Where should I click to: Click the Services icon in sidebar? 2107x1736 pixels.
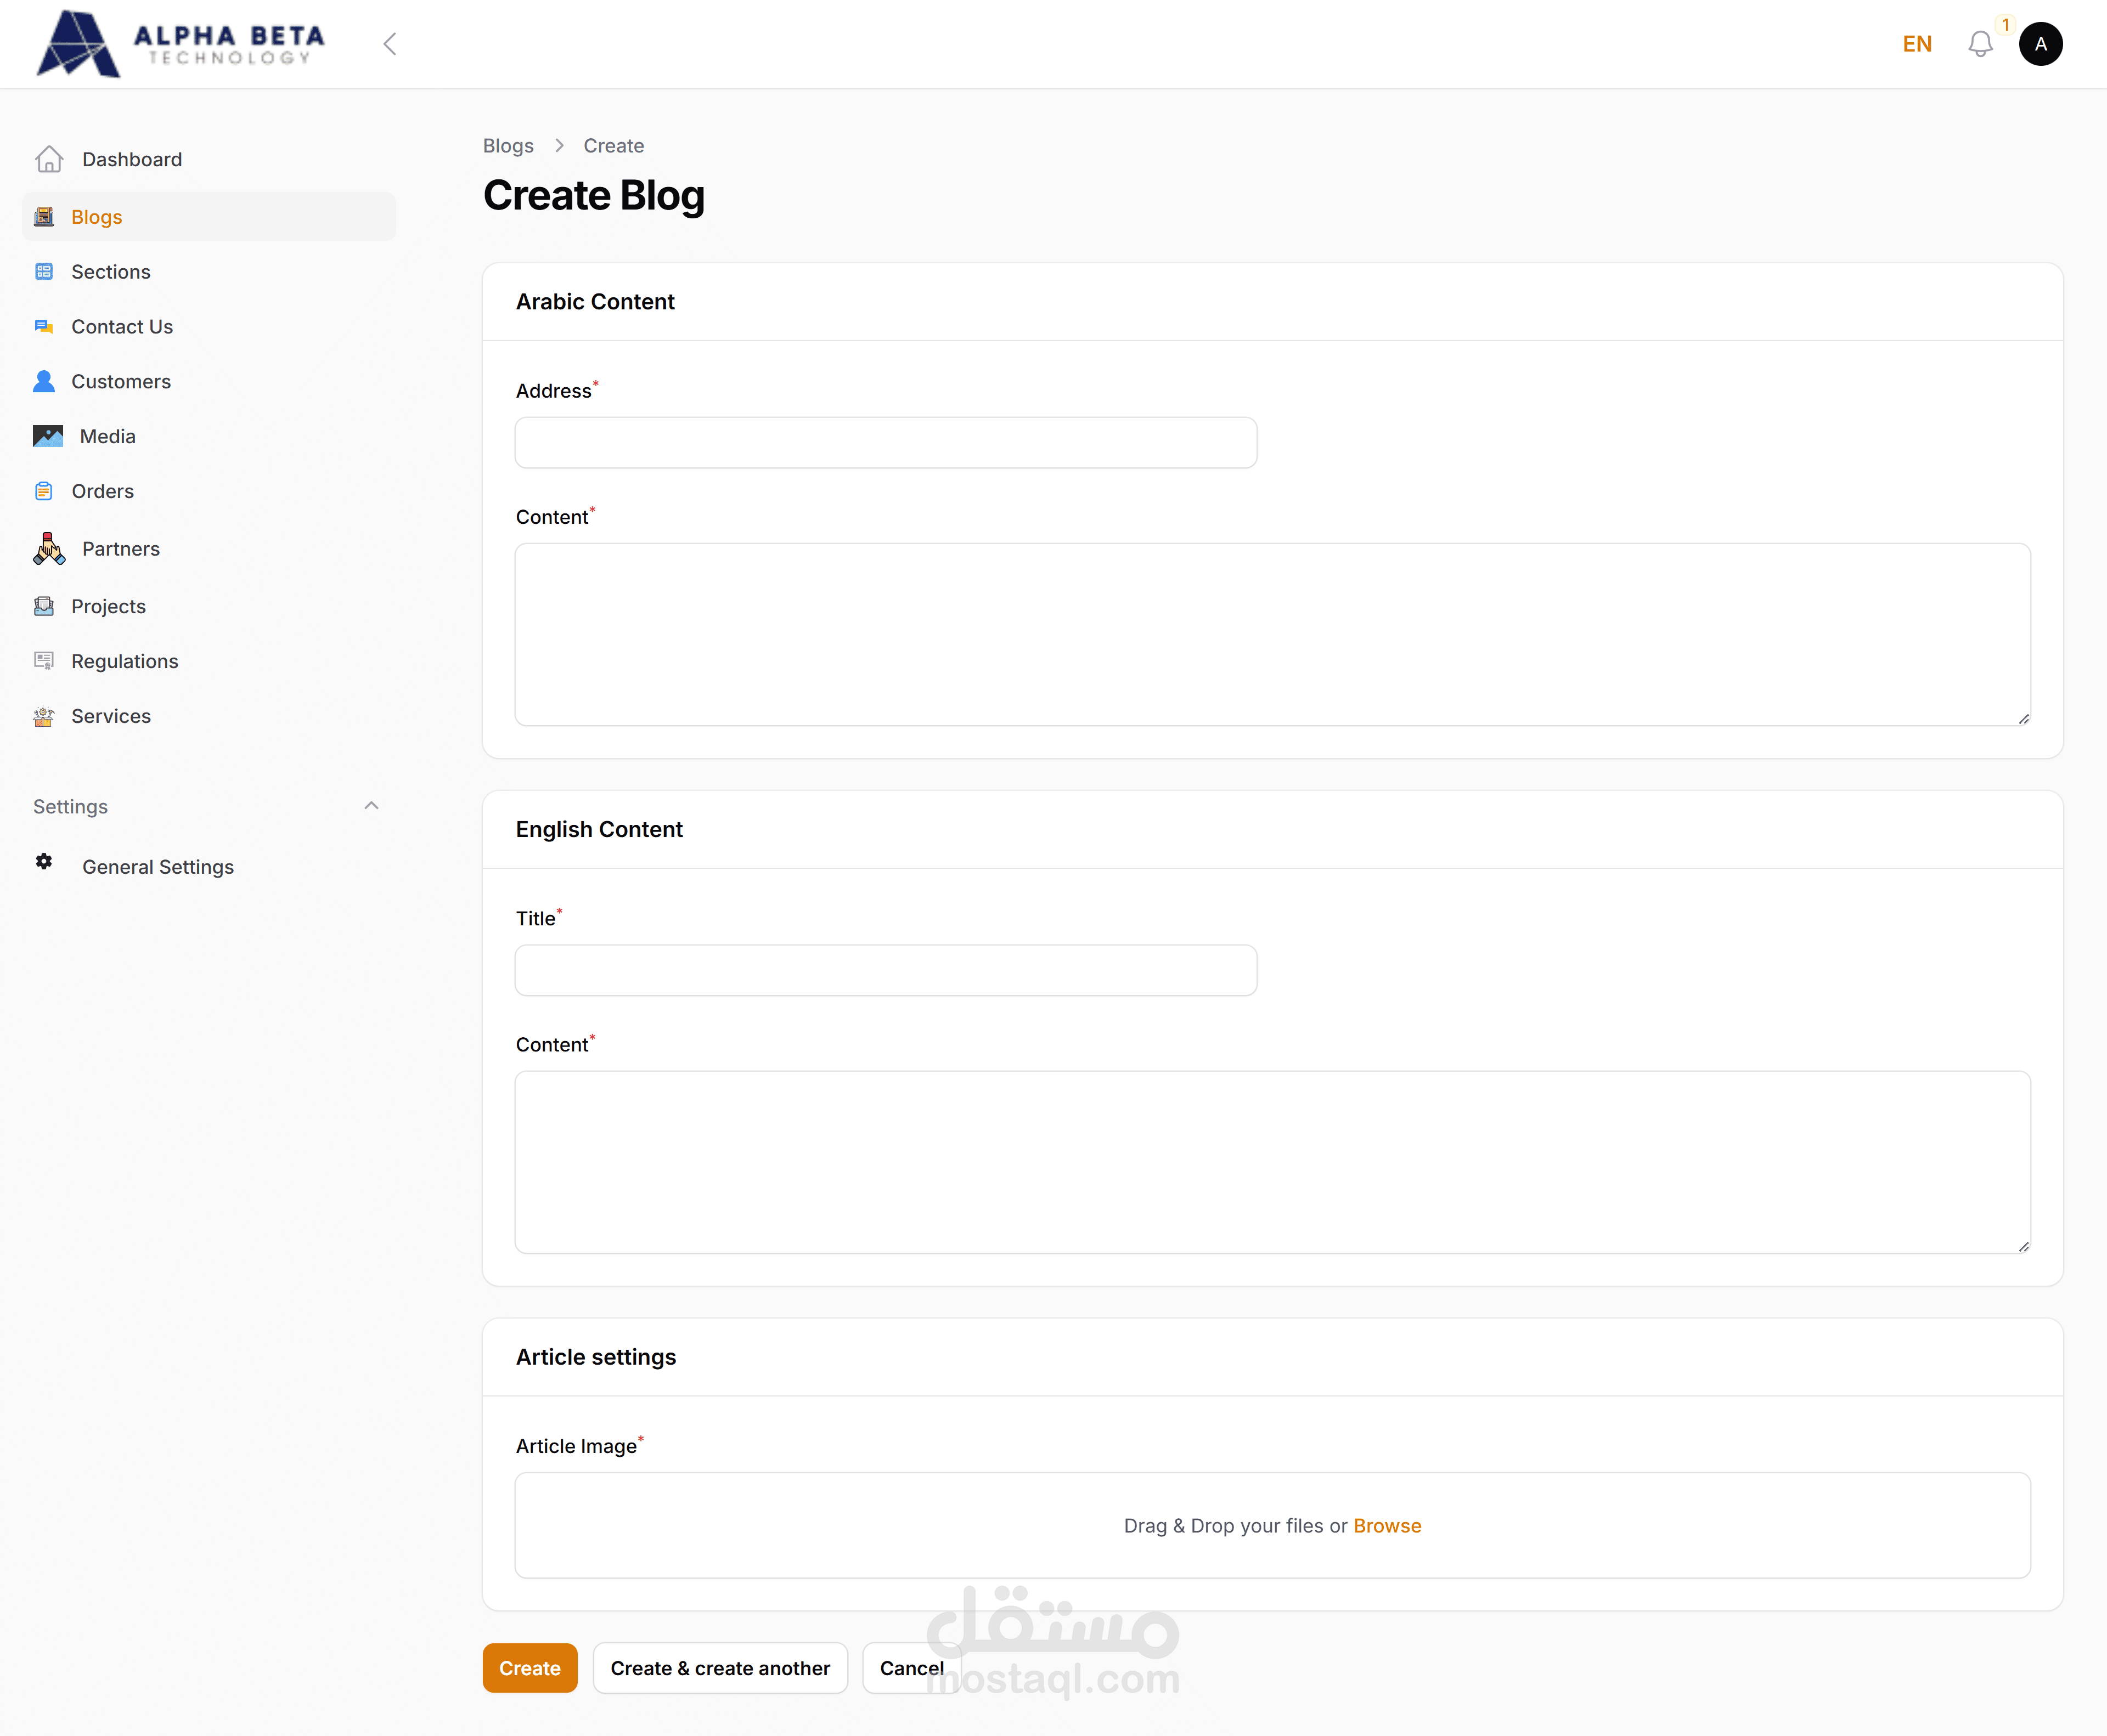point(44,716)
